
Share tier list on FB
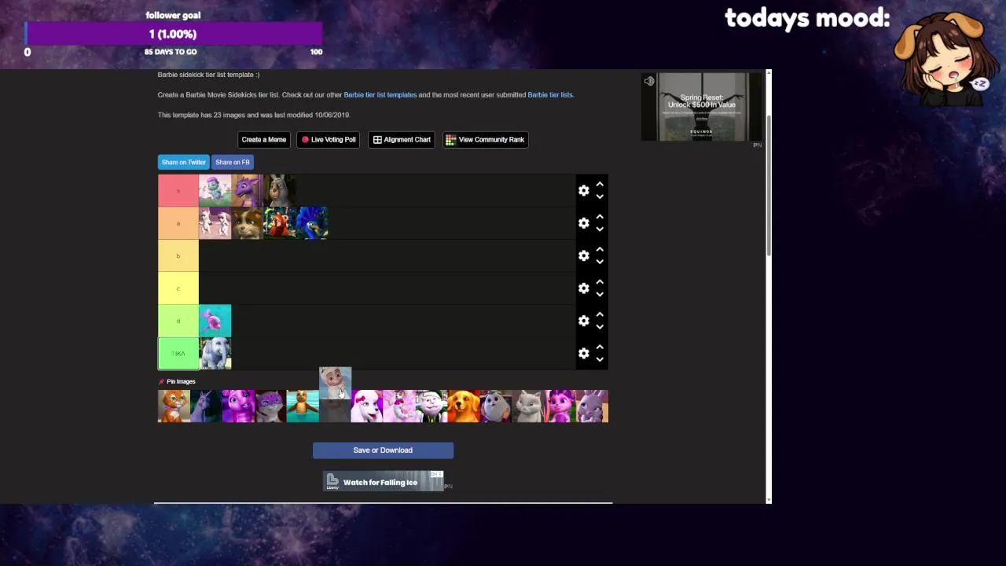(233, 162)
